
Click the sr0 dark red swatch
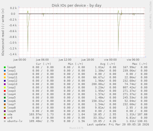(x=5, y=118)
